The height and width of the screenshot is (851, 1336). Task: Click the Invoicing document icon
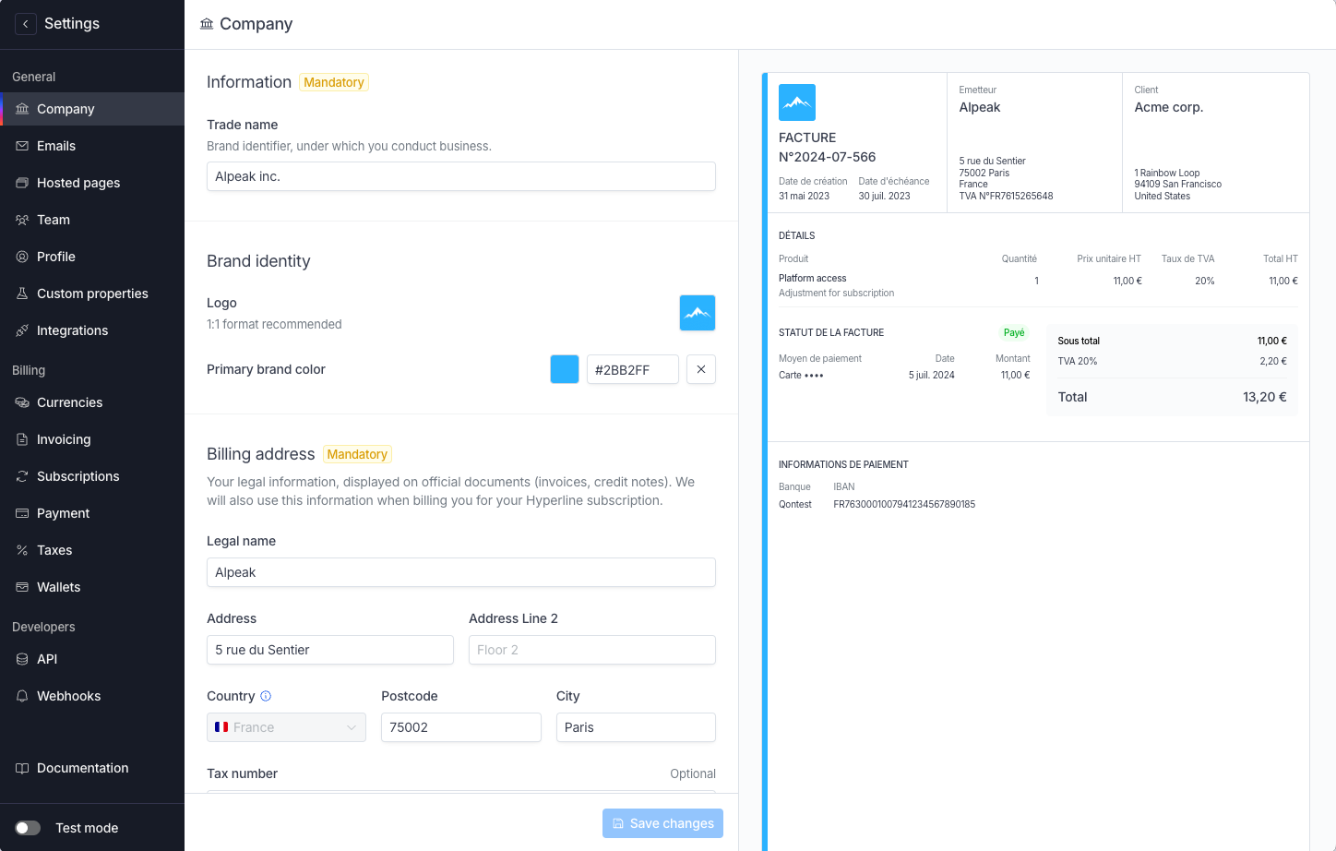click(x=22, y=439)
